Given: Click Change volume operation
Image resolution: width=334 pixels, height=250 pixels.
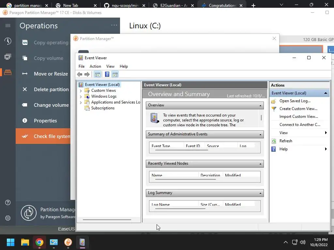Looking at the screenshot, I should [43, 105].
